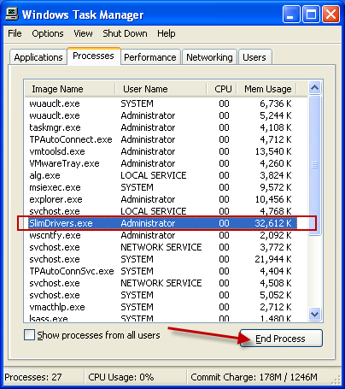This screenshot has width=345, height=389.
Task: Maximize the Task Manager window
Action: [311, 15]
